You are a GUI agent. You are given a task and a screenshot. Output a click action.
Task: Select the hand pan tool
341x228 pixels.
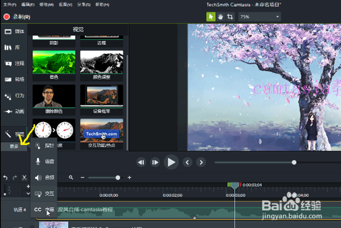click(x=220, y=17)
